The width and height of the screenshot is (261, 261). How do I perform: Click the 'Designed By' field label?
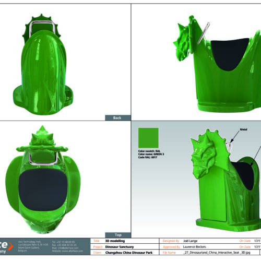171,241
